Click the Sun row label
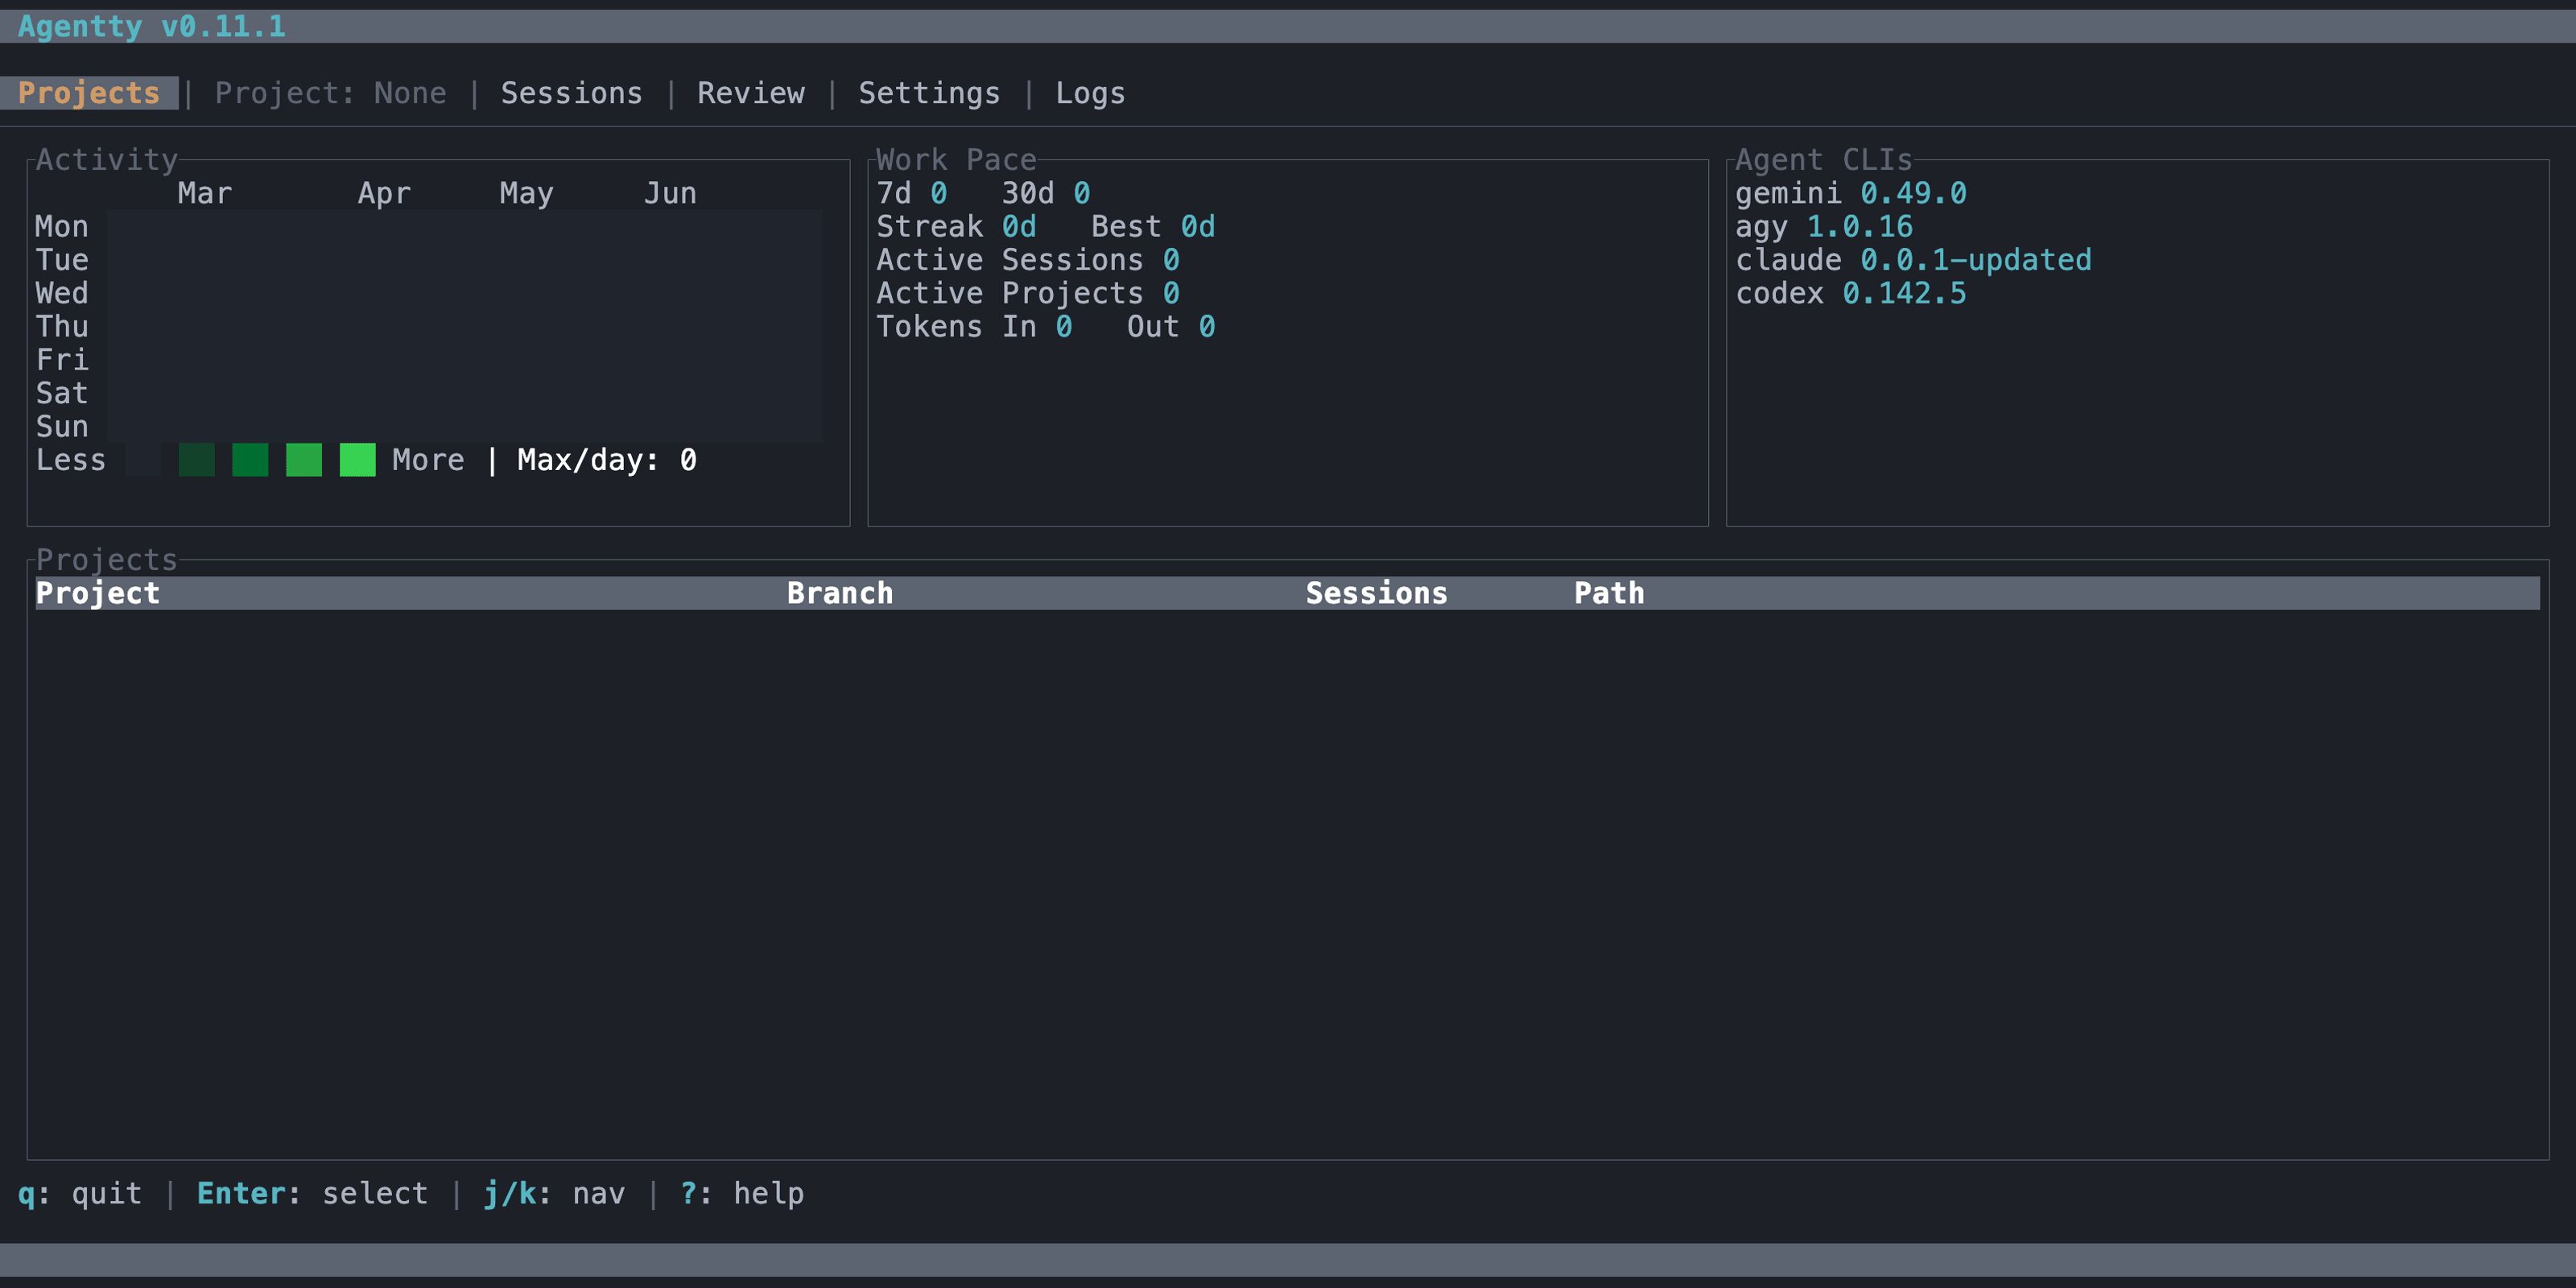This screenshot has height=1288, width=2576. click(x=62, y=427)
